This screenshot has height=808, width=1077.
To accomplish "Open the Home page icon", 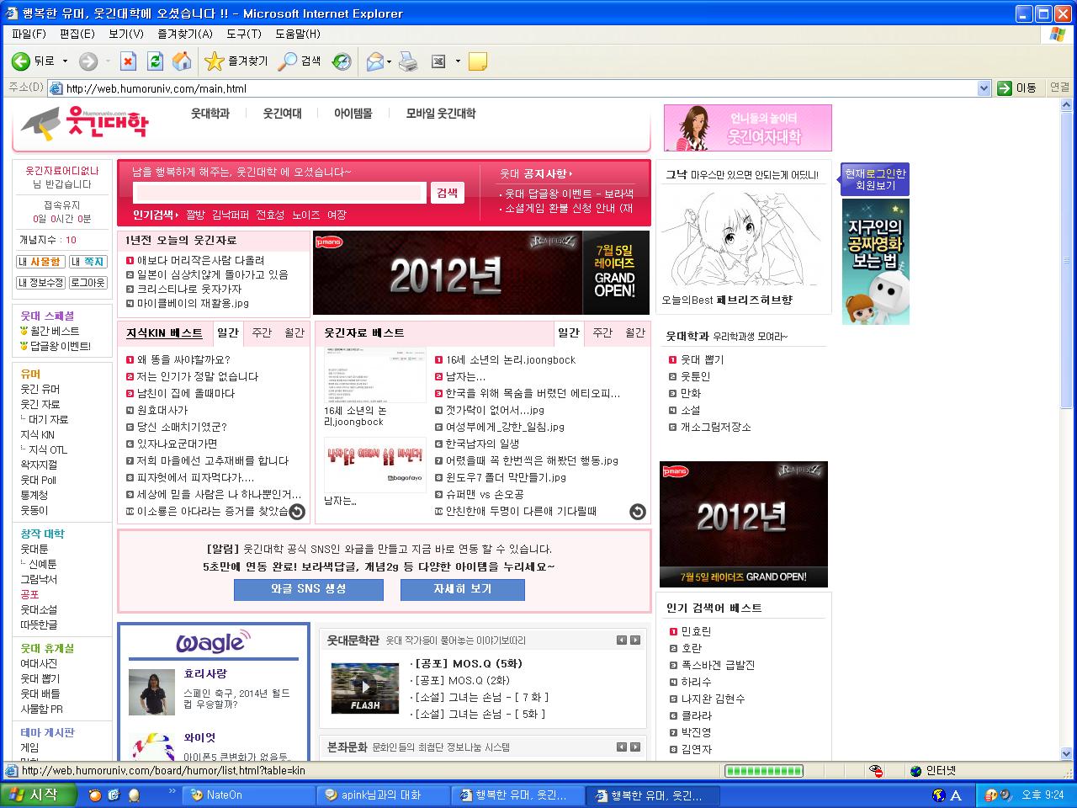I will [x=182, y=61].
